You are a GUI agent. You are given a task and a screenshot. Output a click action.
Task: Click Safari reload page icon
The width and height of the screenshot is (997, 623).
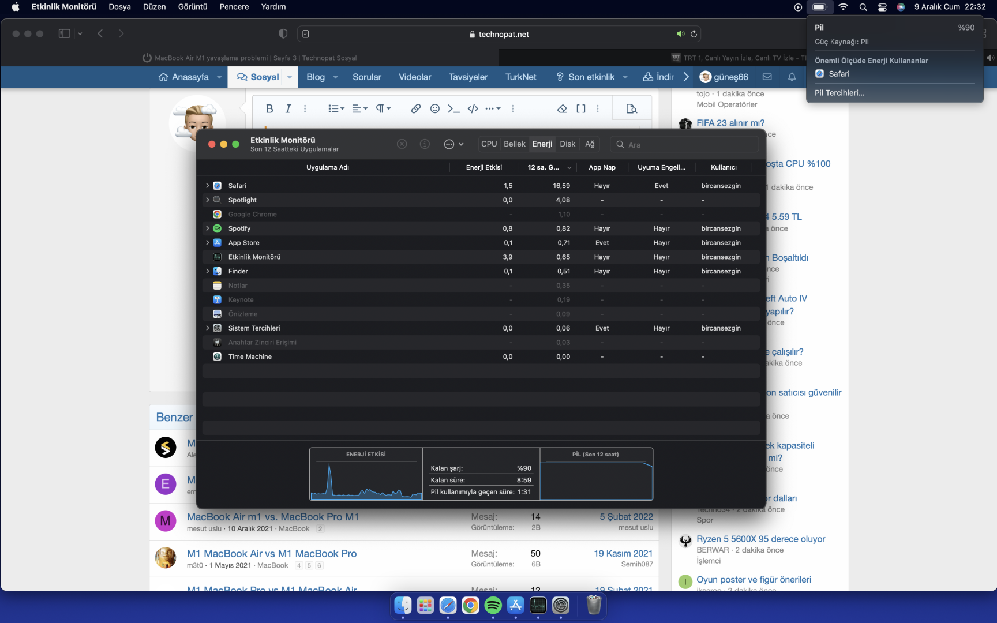pos(694,34)
